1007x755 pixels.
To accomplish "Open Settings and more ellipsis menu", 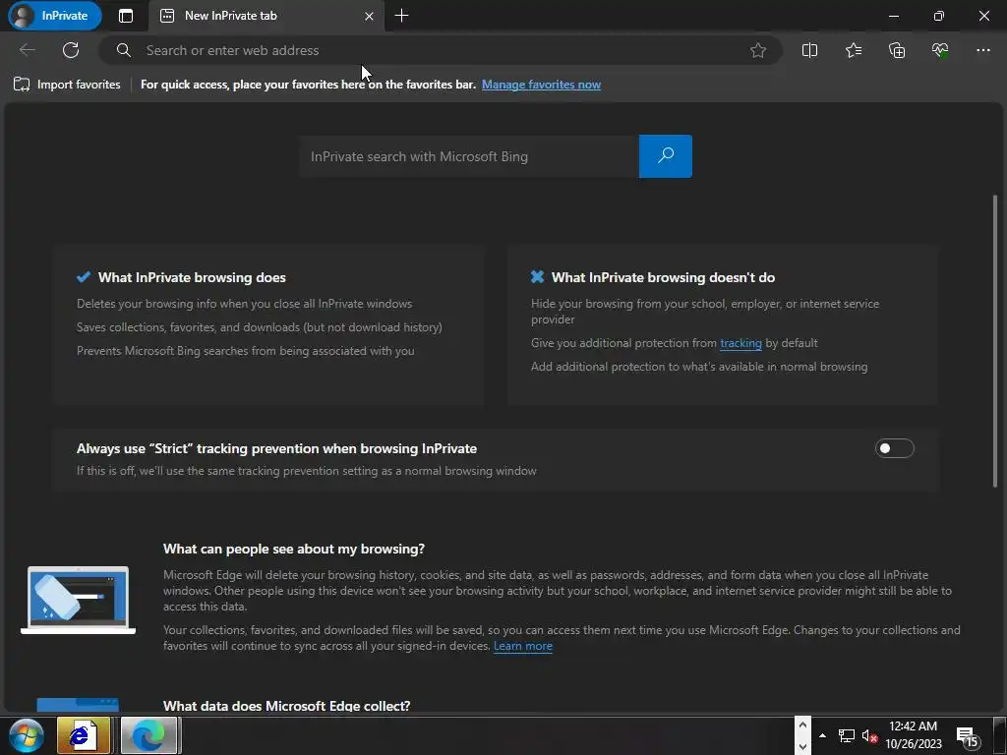I will click(x=983, y=50).
